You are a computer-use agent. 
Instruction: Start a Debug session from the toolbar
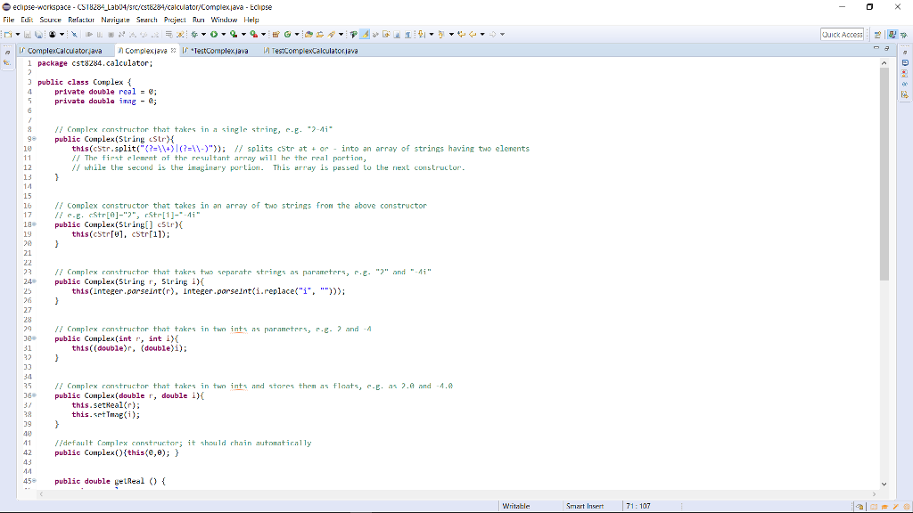[x=193, y=33]
